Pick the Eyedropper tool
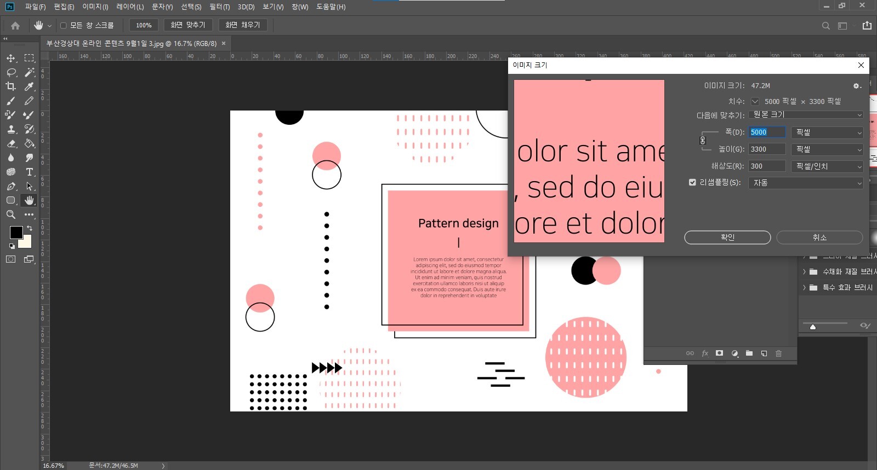Image resolution: width=877 pixels, height=470 pixels. pyautogui.click(x=29, y=86)
